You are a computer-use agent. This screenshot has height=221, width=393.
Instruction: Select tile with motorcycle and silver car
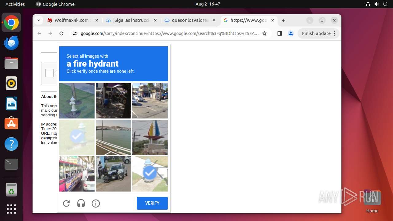click(x=113, y=174)
